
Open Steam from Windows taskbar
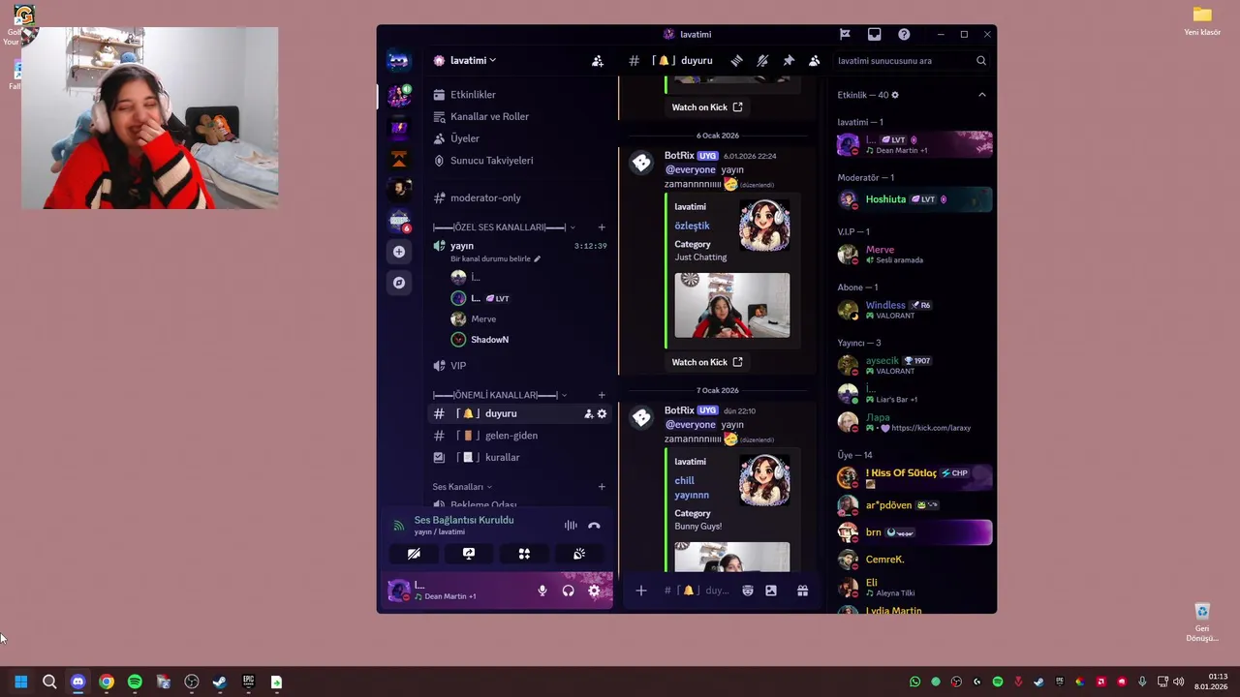pyautogui.click(x=220, y=682)
